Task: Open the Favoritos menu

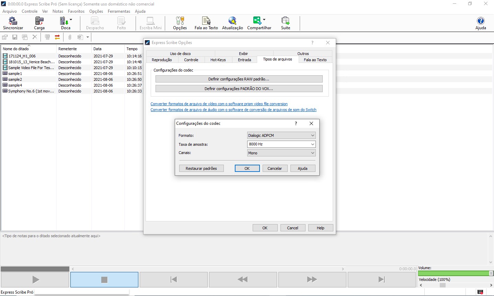Action: coord(76,11)
